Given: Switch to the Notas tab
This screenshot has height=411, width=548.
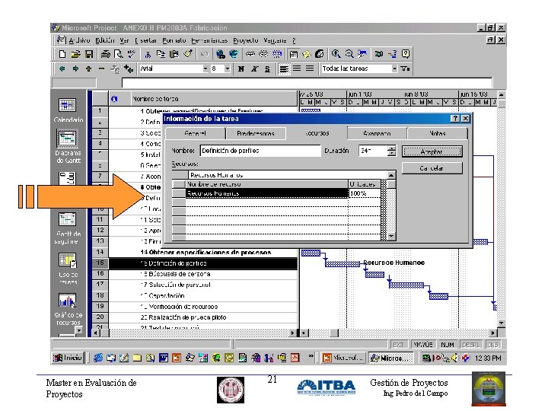Looking at the screenshot, I should [437, 133].
